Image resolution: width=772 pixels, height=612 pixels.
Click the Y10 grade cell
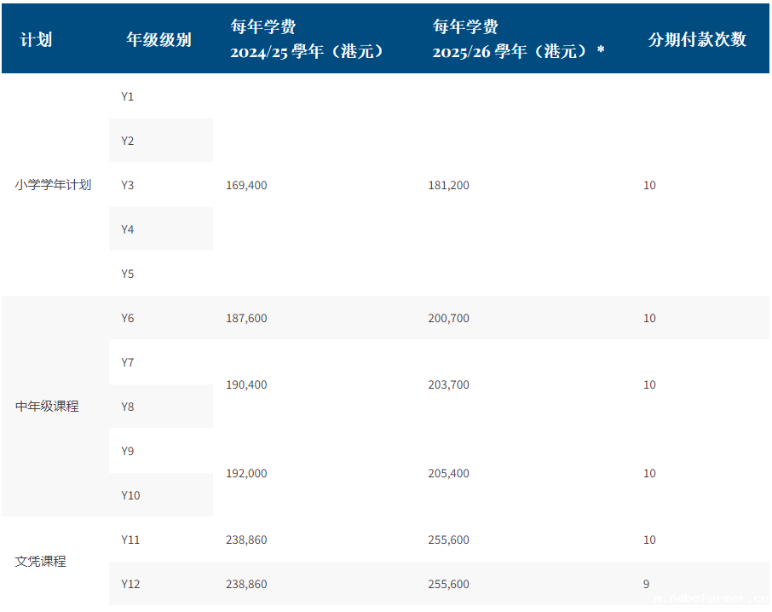click(130, 495)
